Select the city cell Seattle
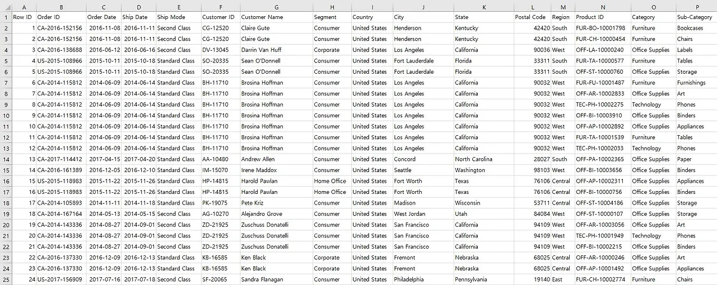 point(423,170)
